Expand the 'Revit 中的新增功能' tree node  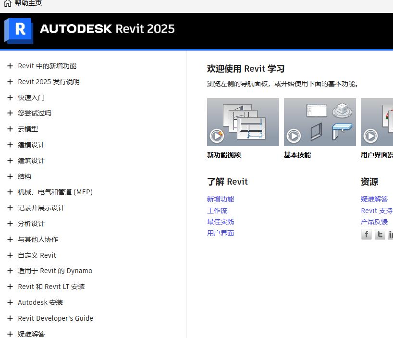(x=10, y=66)
